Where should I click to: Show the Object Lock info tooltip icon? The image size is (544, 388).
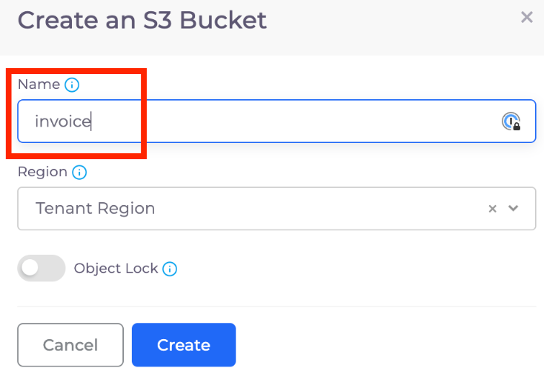[170, 269]
